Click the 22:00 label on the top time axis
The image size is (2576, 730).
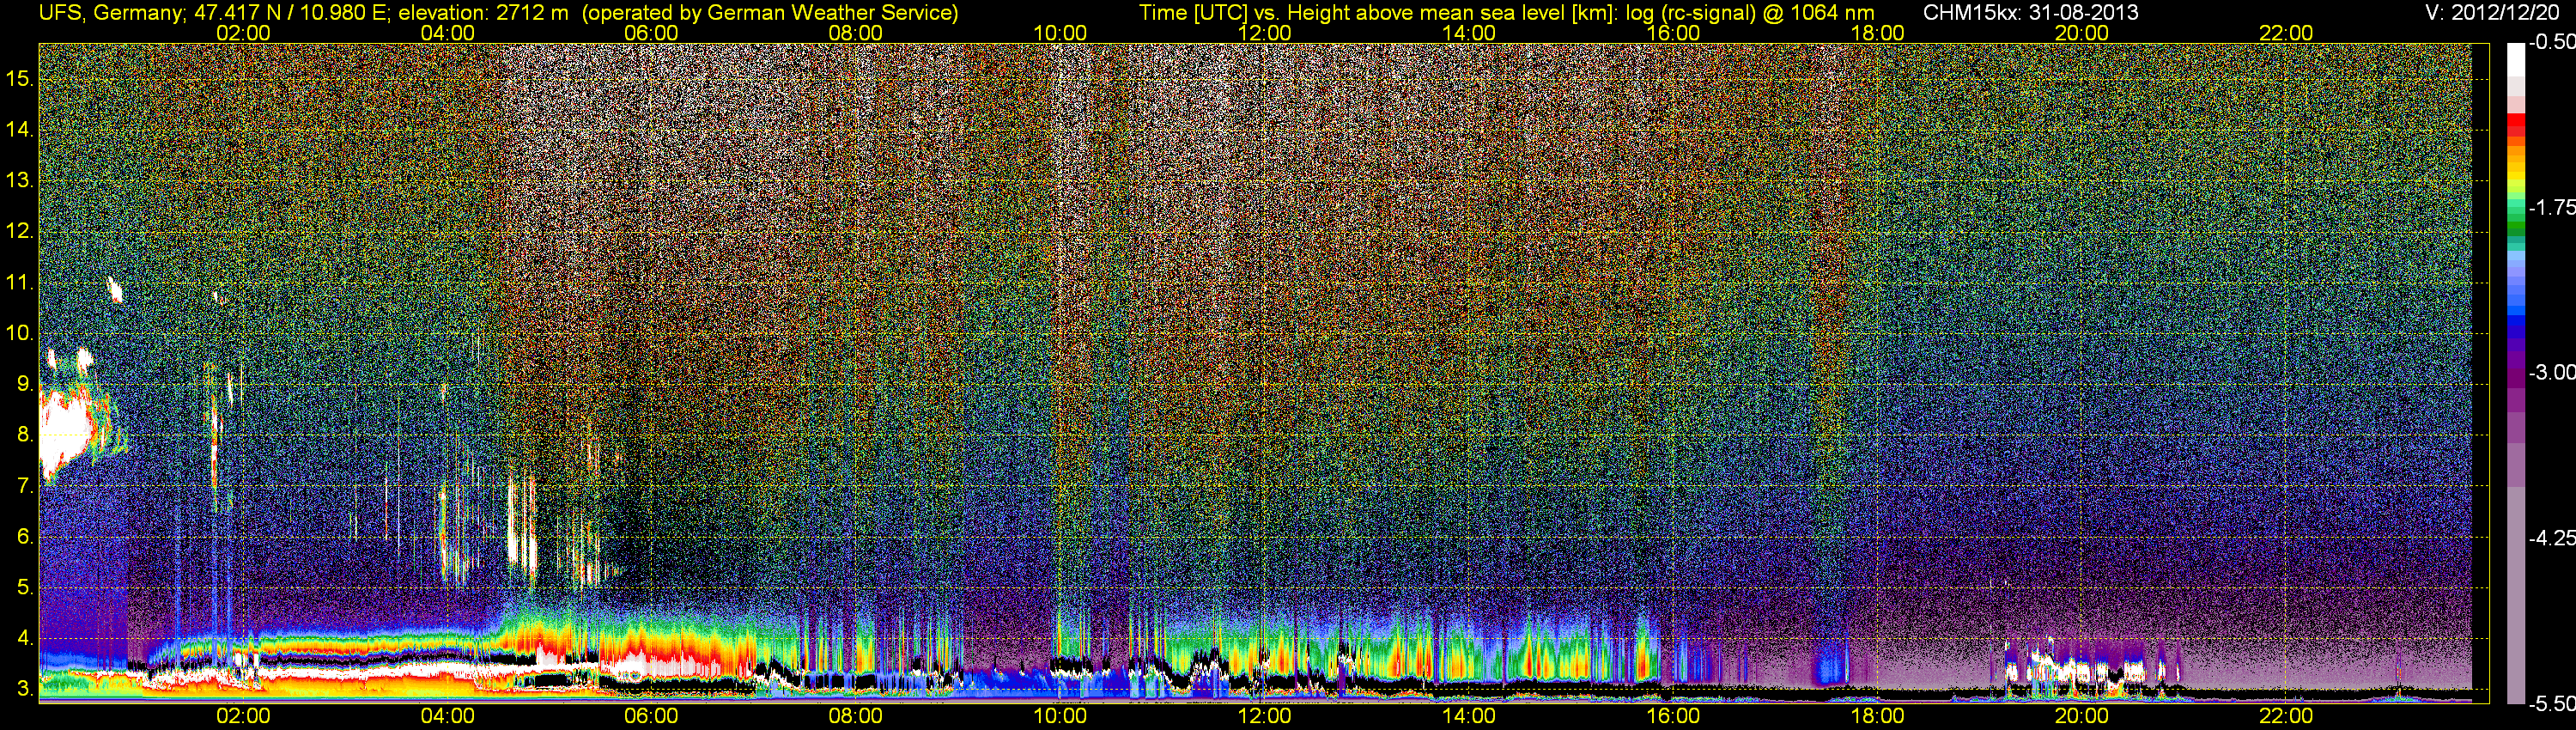pyautogui.click(x=2286, y=33)
